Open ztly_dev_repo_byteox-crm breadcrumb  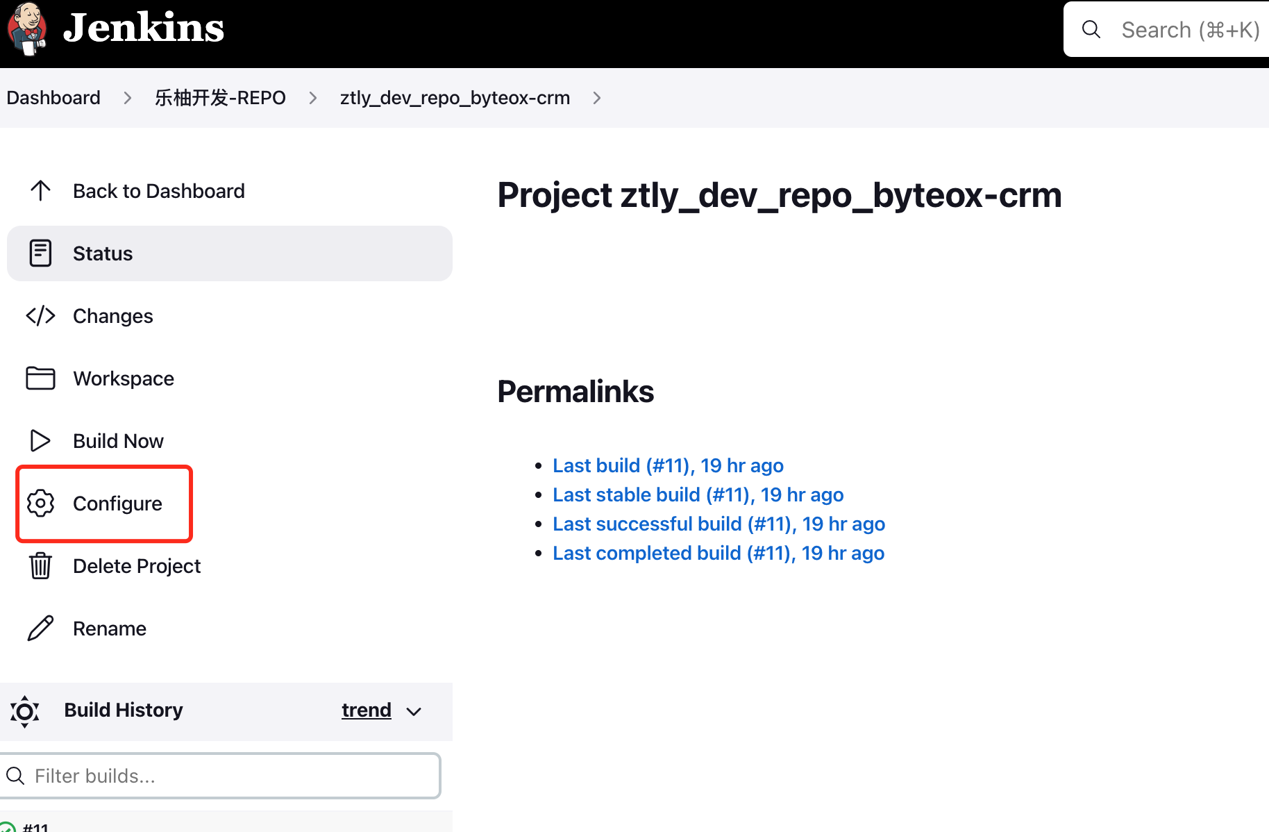coord(455,97)
